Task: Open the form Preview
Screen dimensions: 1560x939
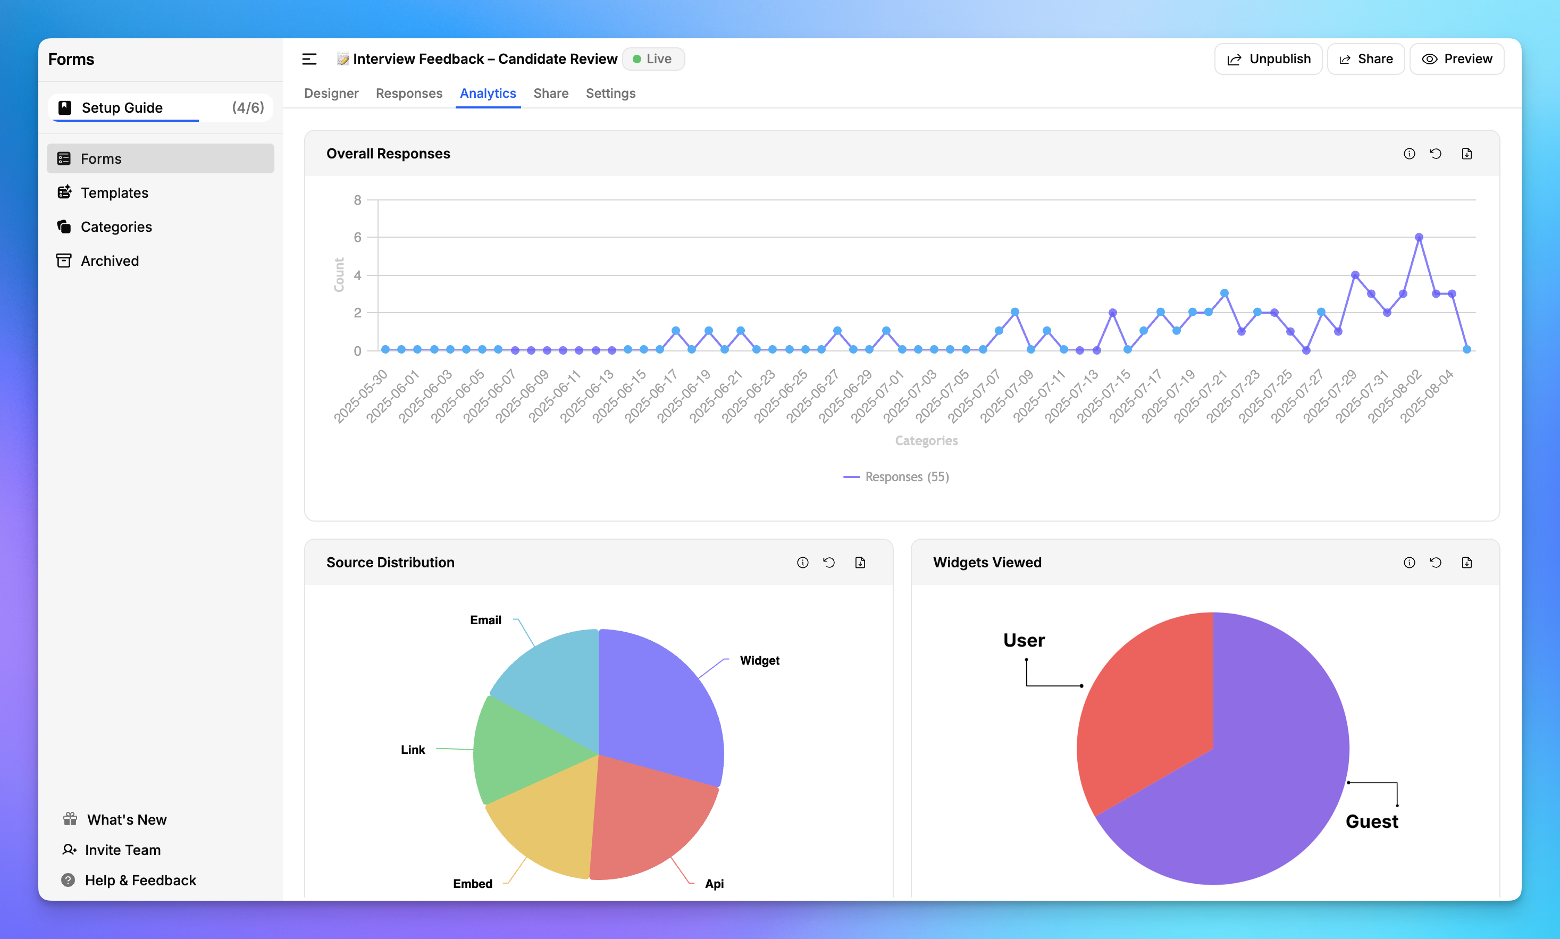Action: pos(1456,58)
